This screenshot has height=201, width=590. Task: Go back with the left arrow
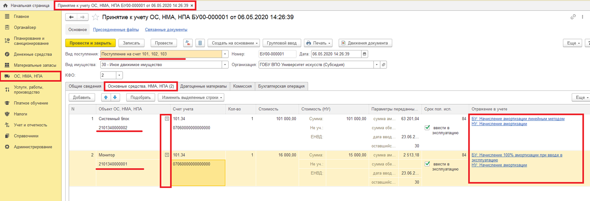pyautogui.click(x=72, y=17)
